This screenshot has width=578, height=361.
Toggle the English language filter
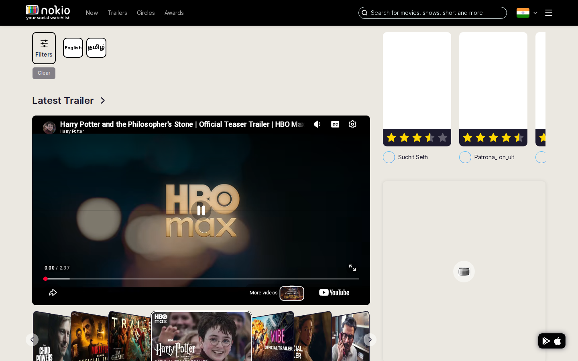pyautogui.click(x=73, y=48)
